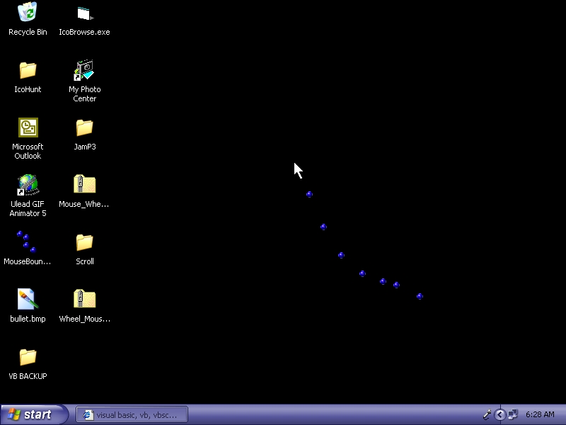
Task: Click the My Photo Center shortcut
Action: click(84, 70)
